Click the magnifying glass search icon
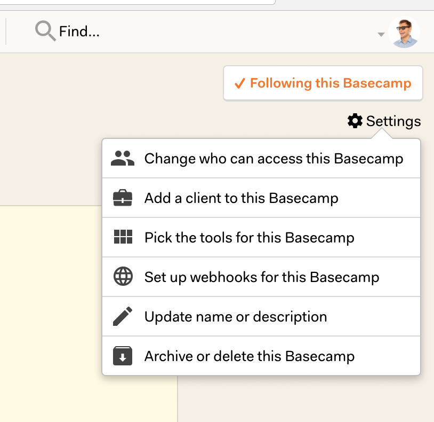 45,31
